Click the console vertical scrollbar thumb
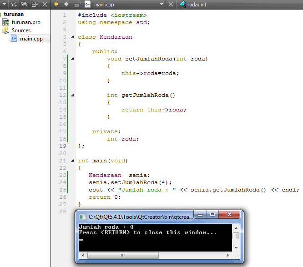The width and height of the screenshot is (303, 267). [x=236, y=236]
